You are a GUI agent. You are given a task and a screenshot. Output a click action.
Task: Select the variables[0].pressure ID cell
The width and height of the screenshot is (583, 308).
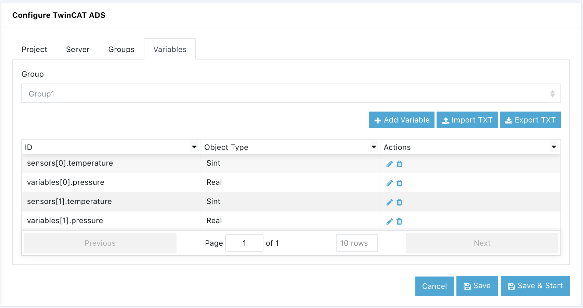point(111,182)
